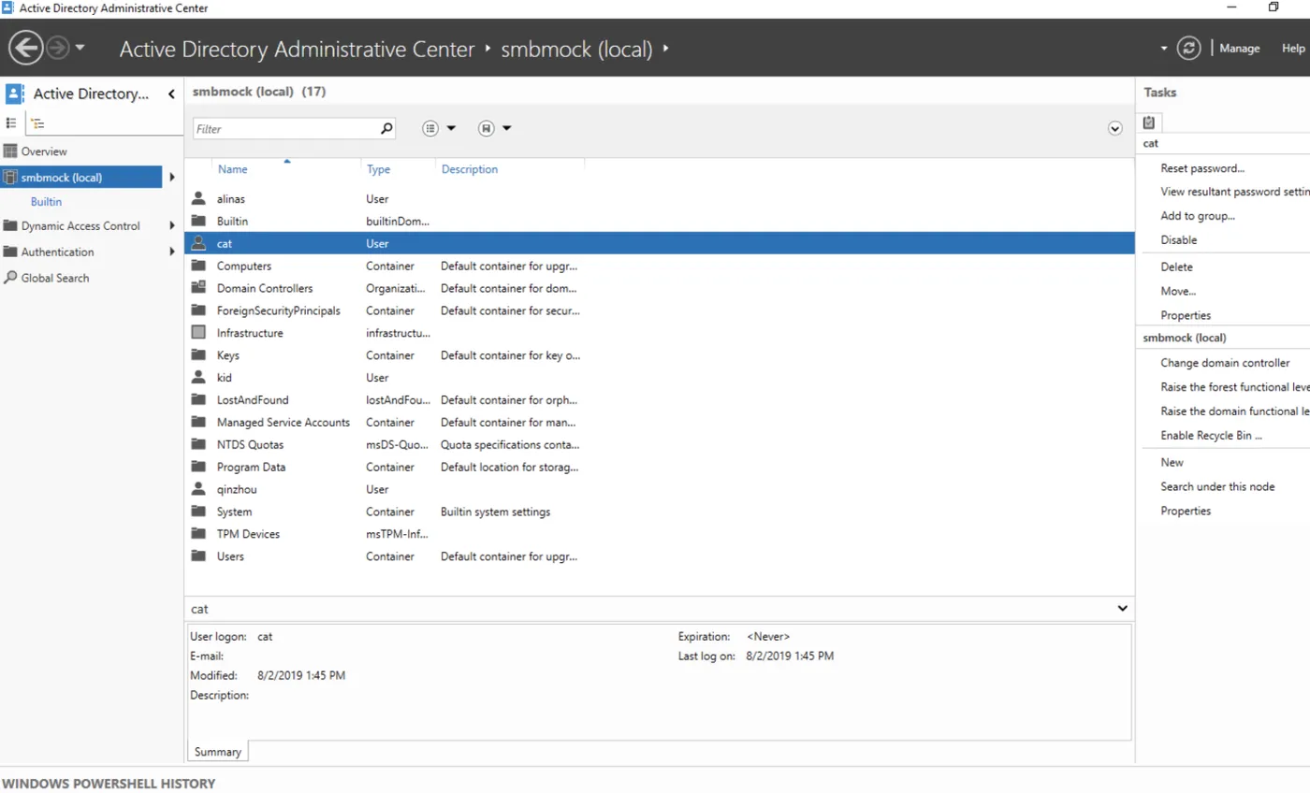The image size is (1310, 793).
Task: Select Authentication navigation node
Action: (x=57, y=252)
